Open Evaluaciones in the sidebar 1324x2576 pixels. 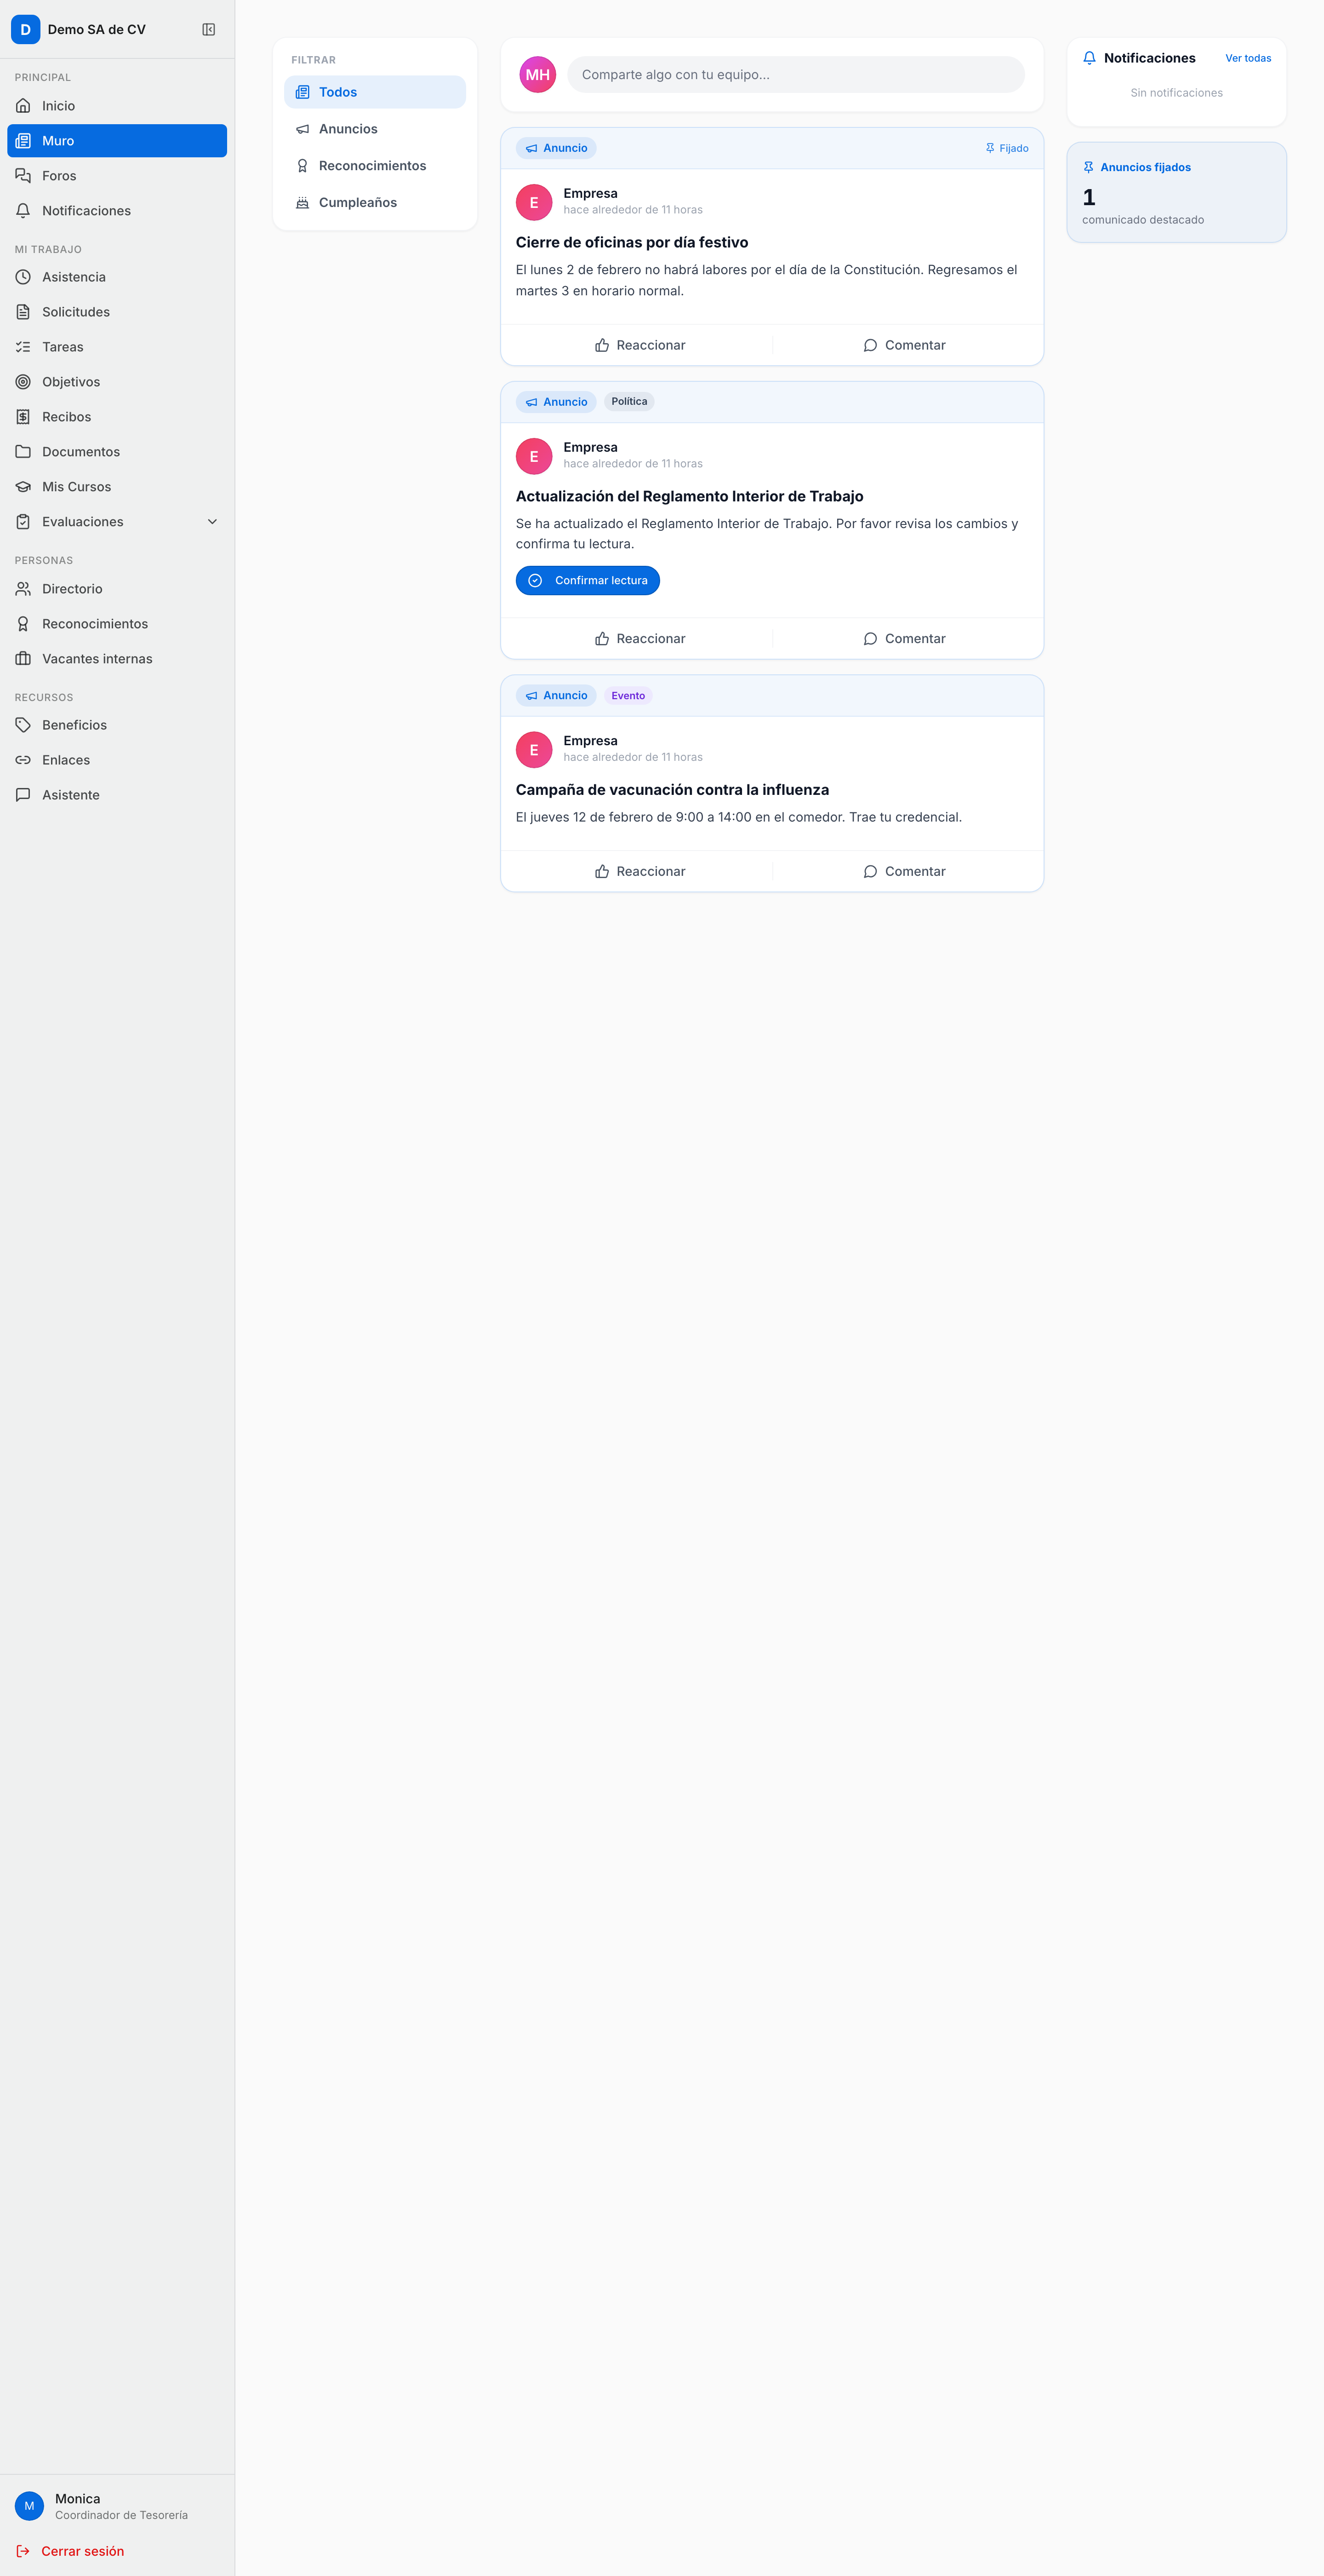click(117, 522)
